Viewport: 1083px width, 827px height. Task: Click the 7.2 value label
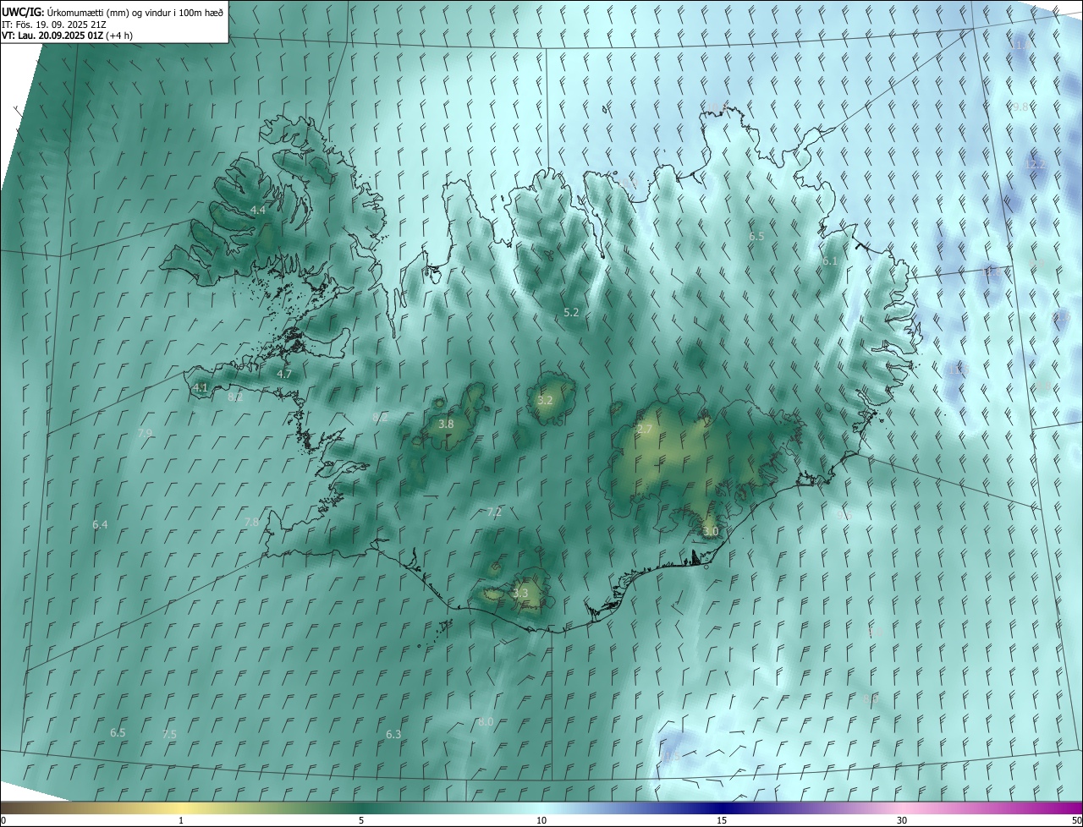(x=494, y=512)
